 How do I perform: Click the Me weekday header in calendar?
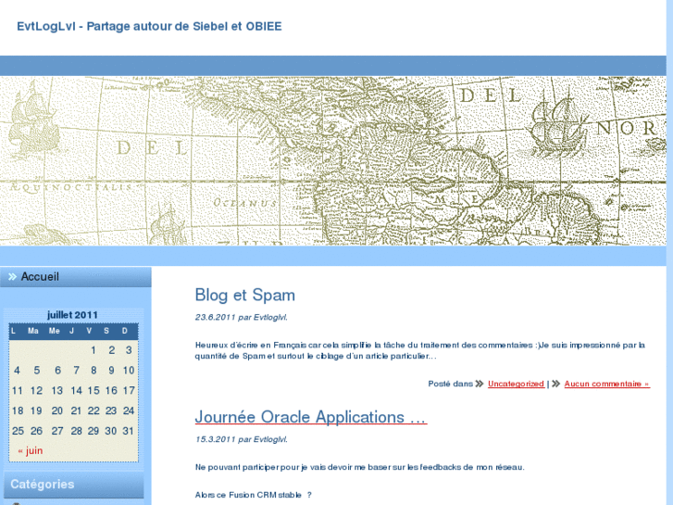(54, 331)
